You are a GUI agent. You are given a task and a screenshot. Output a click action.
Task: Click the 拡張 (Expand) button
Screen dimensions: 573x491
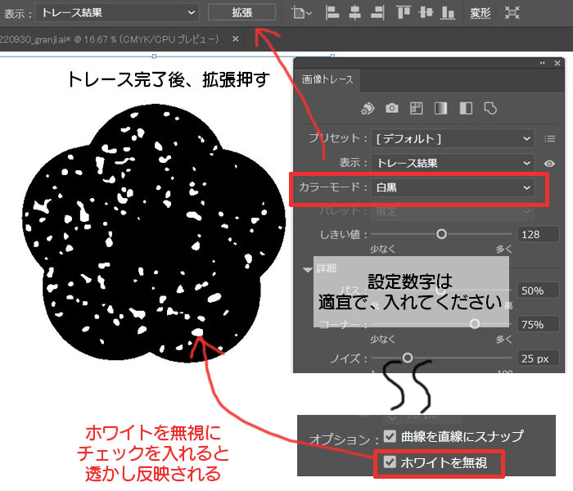click(241, 12)
